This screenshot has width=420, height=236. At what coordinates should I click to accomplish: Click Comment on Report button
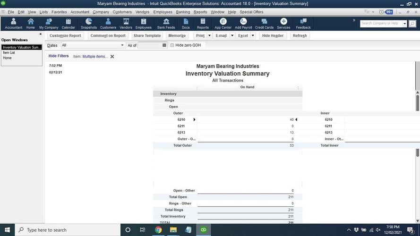coord(108,35)
